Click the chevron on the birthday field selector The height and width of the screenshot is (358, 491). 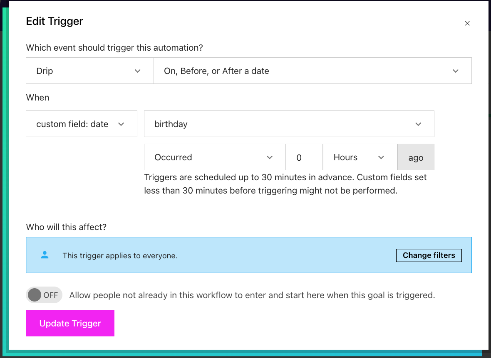click(418, 124)
